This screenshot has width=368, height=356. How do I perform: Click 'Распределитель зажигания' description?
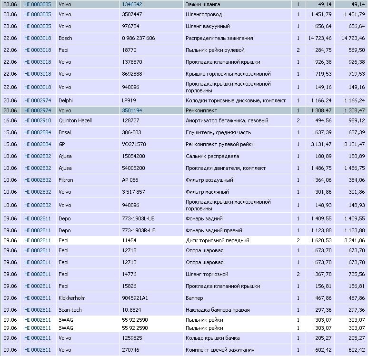(x=219, y=38)
